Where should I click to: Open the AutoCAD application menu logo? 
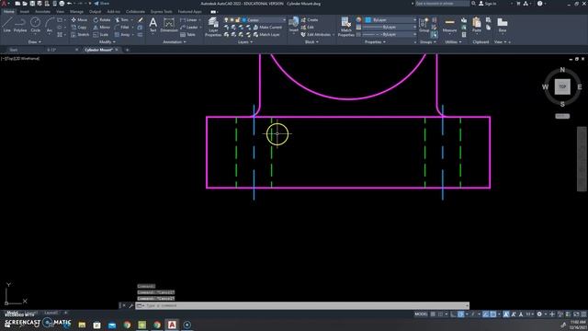pyautogui.click(x=5, y=4)
